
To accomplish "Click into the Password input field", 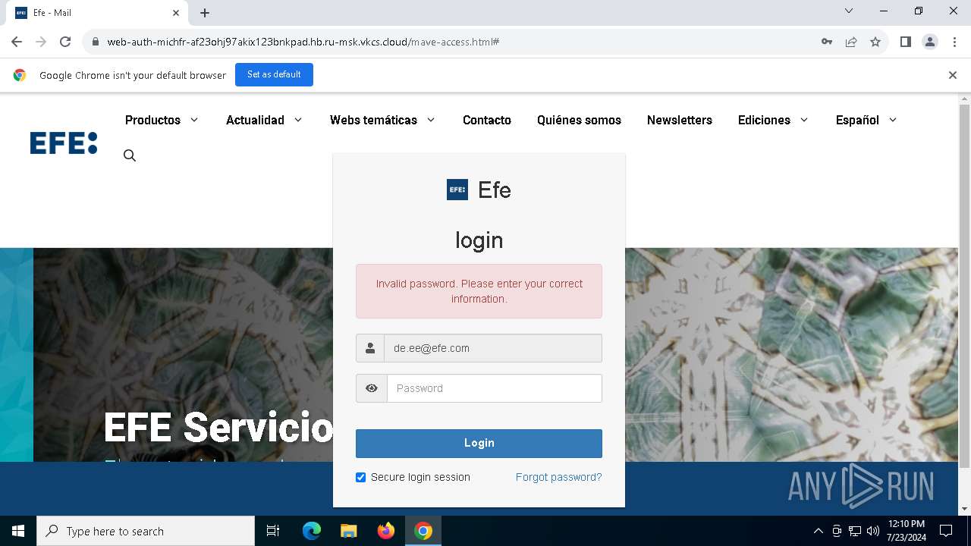I will click(x=495, y=388).
